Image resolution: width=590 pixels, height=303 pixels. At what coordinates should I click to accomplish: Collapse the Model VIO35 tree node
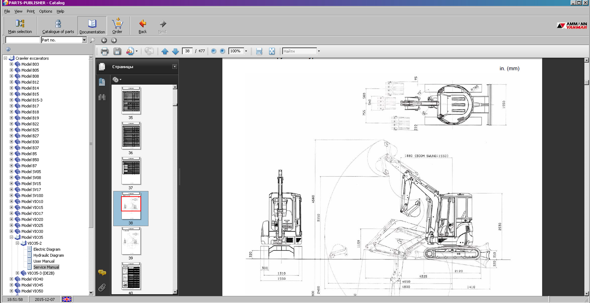point(11,237)
